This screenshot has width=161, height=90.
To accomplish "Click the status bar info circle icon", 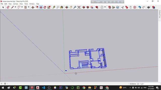I will point(5,84).
